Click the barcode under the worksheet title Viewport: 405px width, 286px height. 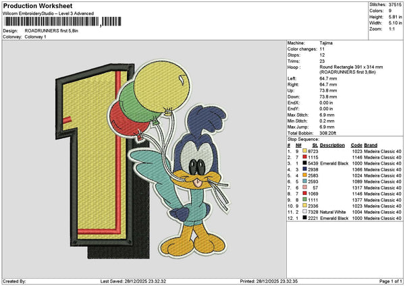tap(63, 22)
